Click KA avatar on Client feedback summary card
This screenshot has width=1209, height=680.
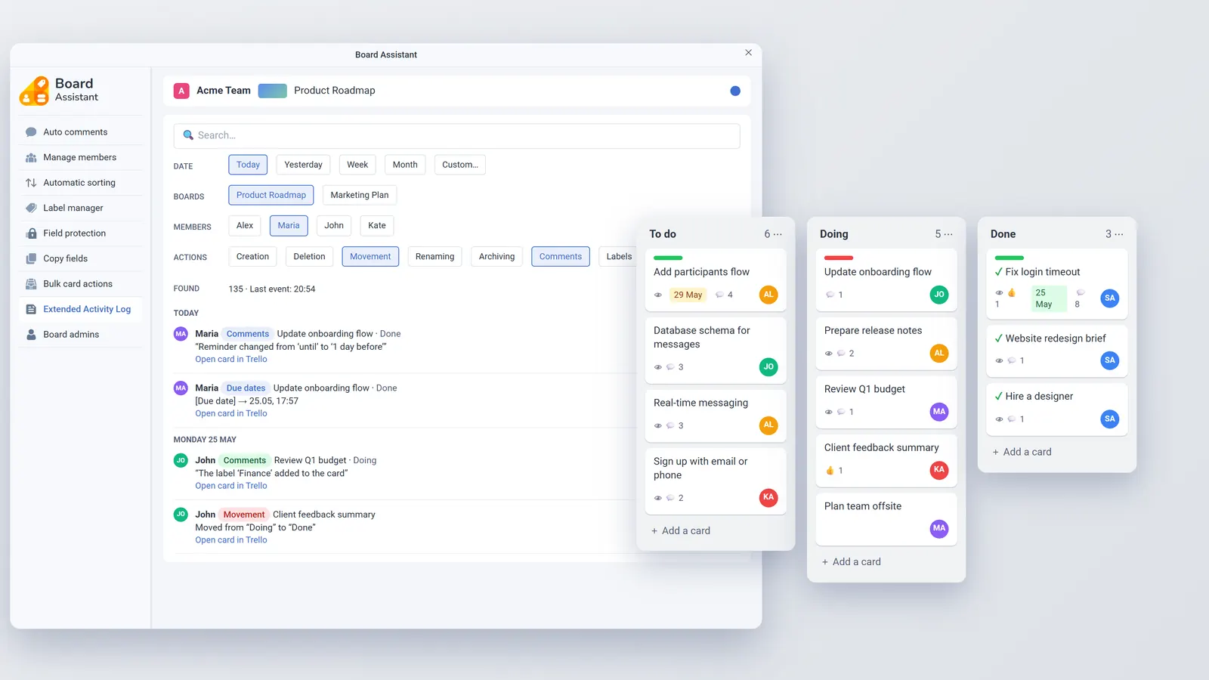click(939, 470)
